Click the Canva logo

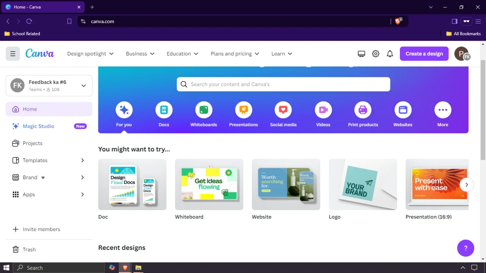[x=40, y=53]
